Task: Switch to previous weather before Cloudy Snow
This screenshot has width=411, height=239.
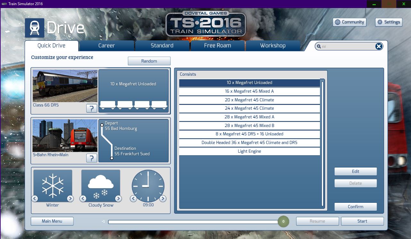Action: (x=83, y=199)
